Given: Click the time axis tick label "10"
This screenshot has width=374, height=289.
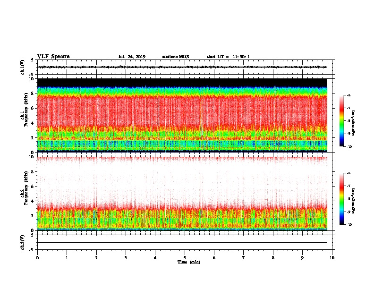Looking at the screenshot, I should 332,258.
